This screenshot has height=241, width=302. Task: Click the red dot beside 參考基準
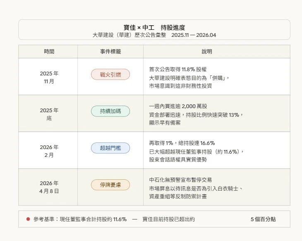coord(28,219)
